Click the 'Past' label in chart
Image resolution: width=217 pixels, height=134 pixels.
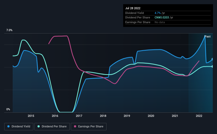(x=207, y=36)
